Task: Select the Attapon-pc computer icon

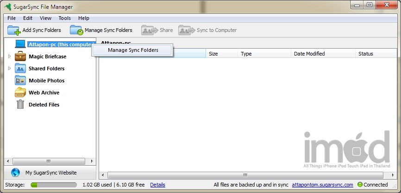Action: tap(20, 44)
